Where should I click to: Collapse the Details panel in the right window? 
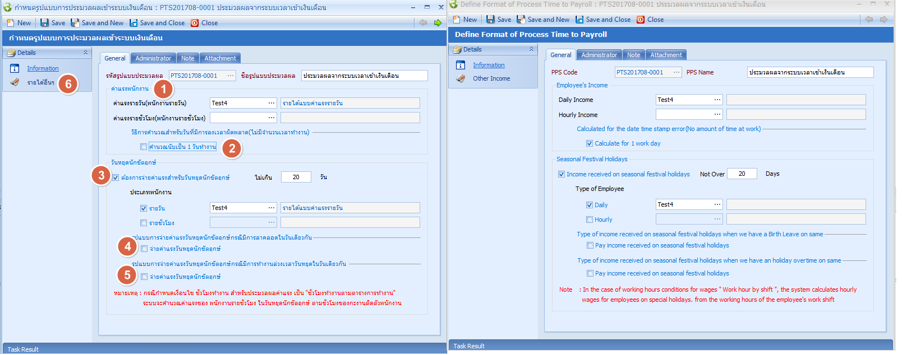[531, 50]
